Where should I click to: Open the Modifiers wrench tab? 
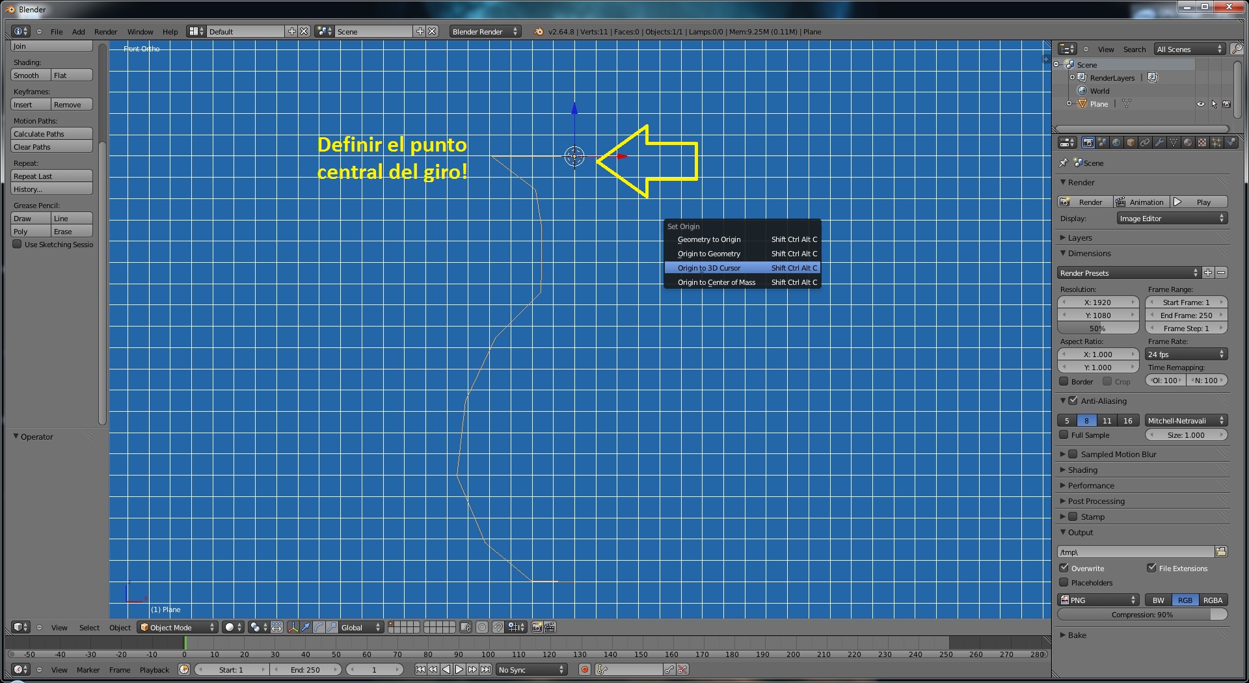pos(1160,142)
